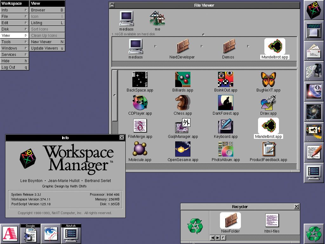
Task: Select Chess.app knight icon
Action: point(182,103)
